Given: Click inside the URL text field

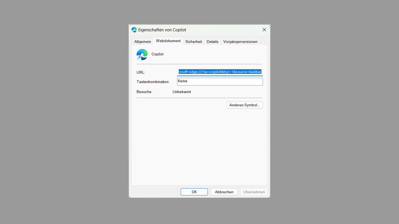Looking at the screenshot, I should (x=220, y=72).
